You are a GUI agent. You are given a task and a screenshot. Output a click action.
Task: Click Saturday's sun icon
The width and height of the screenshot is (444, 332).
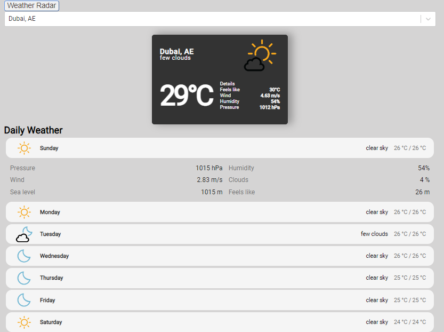click(x=24, y=322)
